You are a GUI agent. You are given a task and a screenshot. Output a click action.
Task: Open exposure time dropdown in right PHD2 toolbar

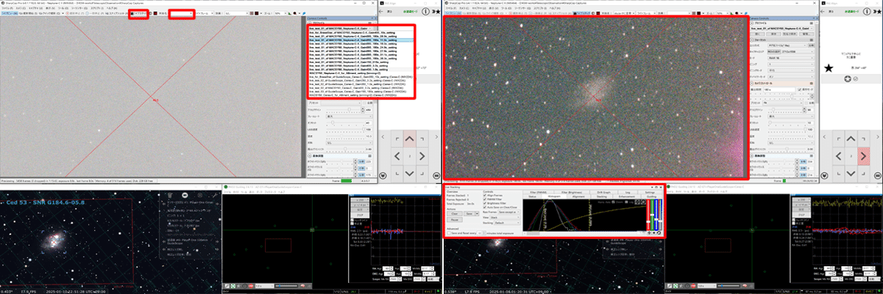[x=707, y=286]
